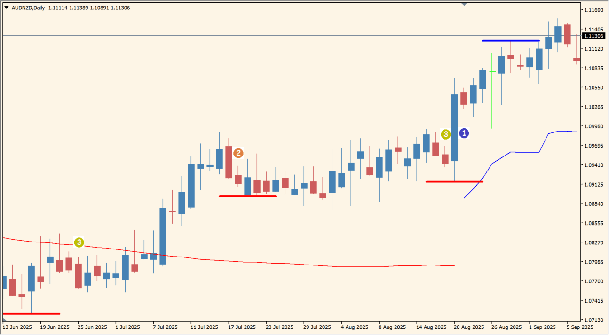Click the 7 Jul 2025 date label
The width and height of the screenshot is (609, 335).
[x=165, y=327]
